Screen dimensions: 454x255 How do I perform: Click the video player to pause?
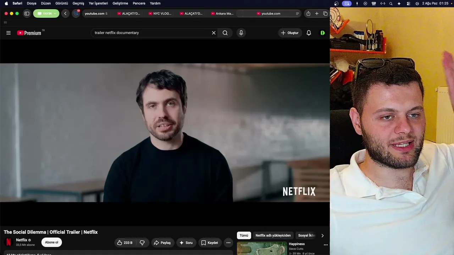coord(165,132)
